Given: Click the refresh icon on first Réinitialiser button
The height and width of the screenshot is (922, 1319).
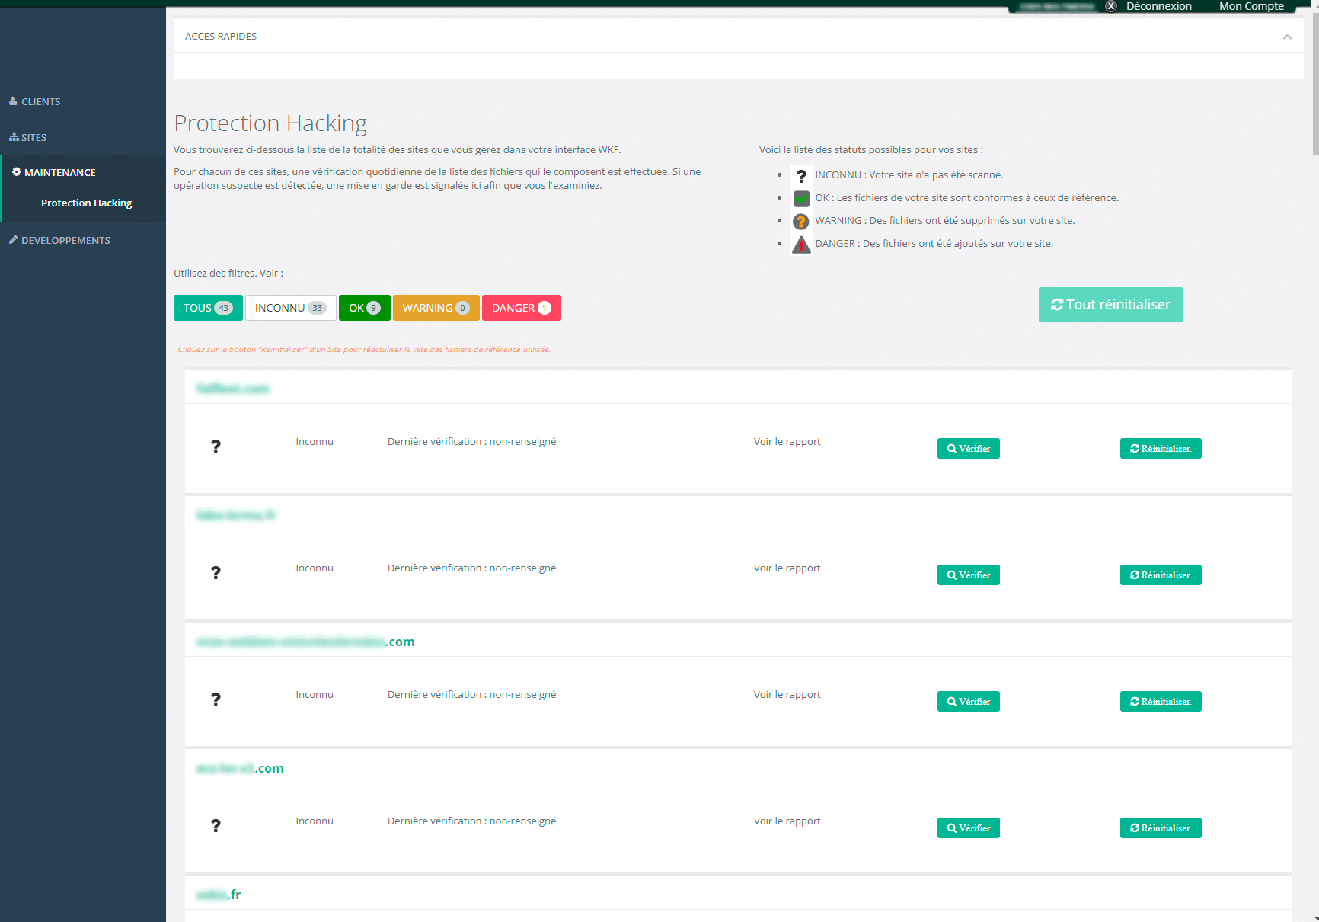Looking at the screenshot, I should click(1135, 449).
